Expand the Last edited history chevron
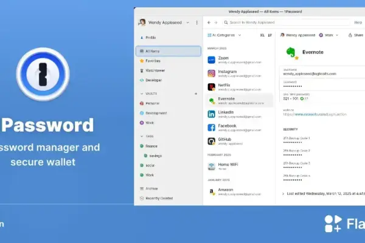The width and height of the screenshot is (365, 243). click(x=283, y=194)
